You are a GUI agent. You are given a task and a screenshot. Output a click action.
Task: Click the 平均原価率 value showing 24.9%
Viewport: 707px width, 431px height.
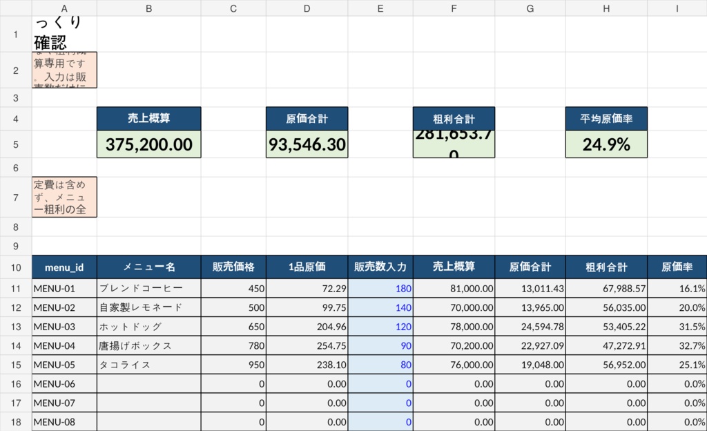606,144
